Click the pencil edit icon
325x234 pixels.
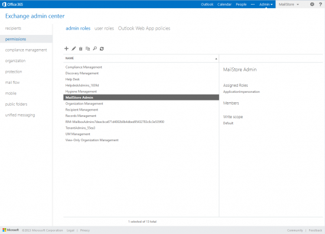click(x=74, y=48)
